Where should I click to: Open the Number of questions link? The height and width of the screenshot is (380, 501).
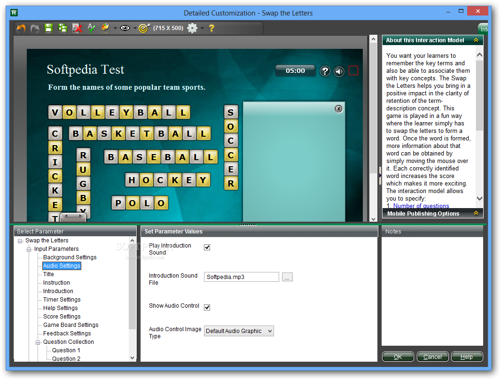coord(421,206)
